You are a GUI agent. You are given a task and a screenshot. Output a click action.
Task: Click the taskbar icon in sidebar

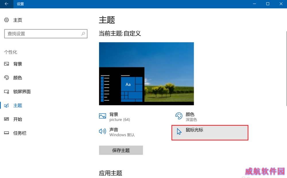(6, 133)
